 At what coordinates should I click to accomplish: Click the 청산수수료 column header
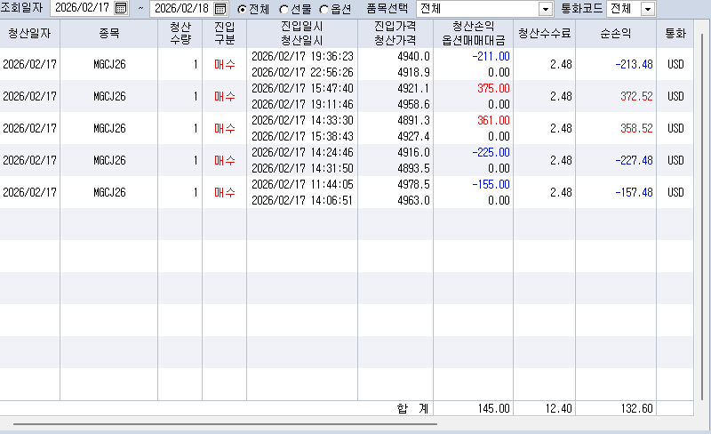click(544, 34)
